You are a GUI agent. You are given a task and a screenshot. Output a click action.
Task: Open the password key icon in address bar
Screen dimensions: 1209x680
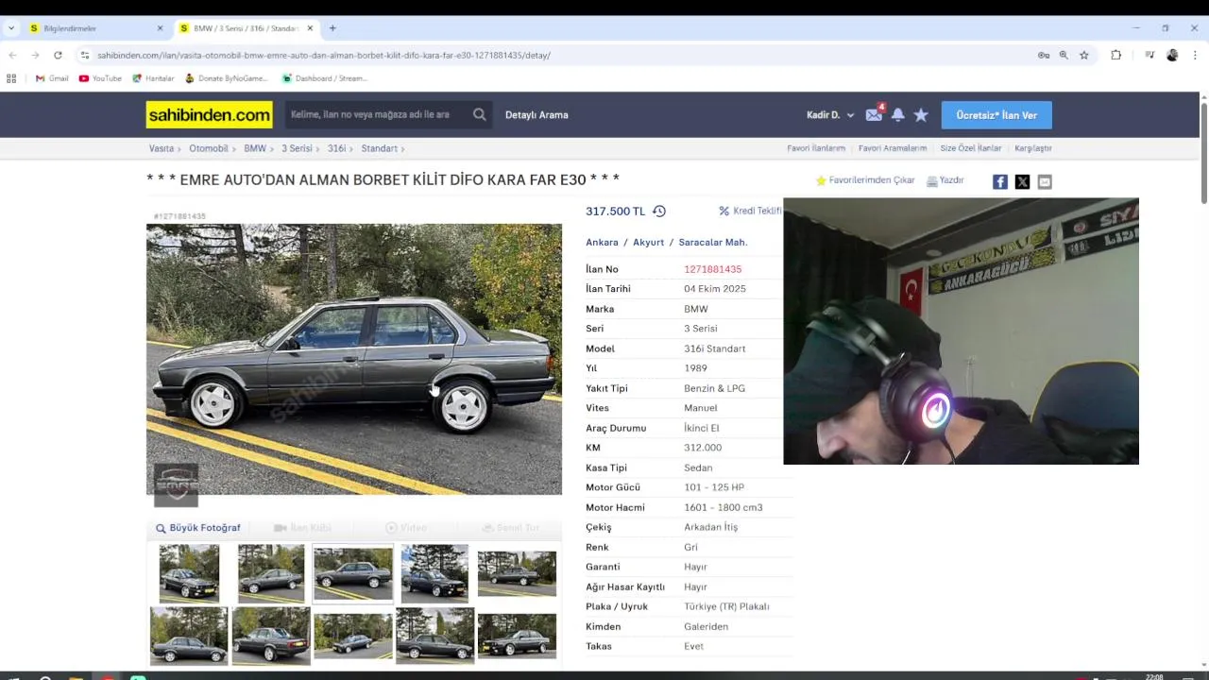[1044, 55]
